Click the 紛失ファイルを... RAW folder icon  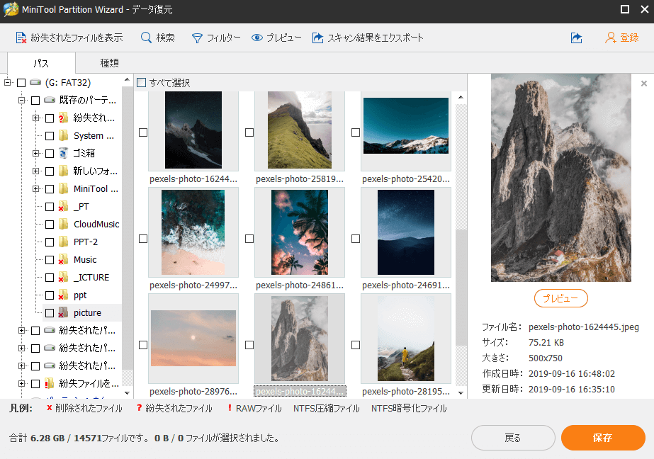pos(50,383)
